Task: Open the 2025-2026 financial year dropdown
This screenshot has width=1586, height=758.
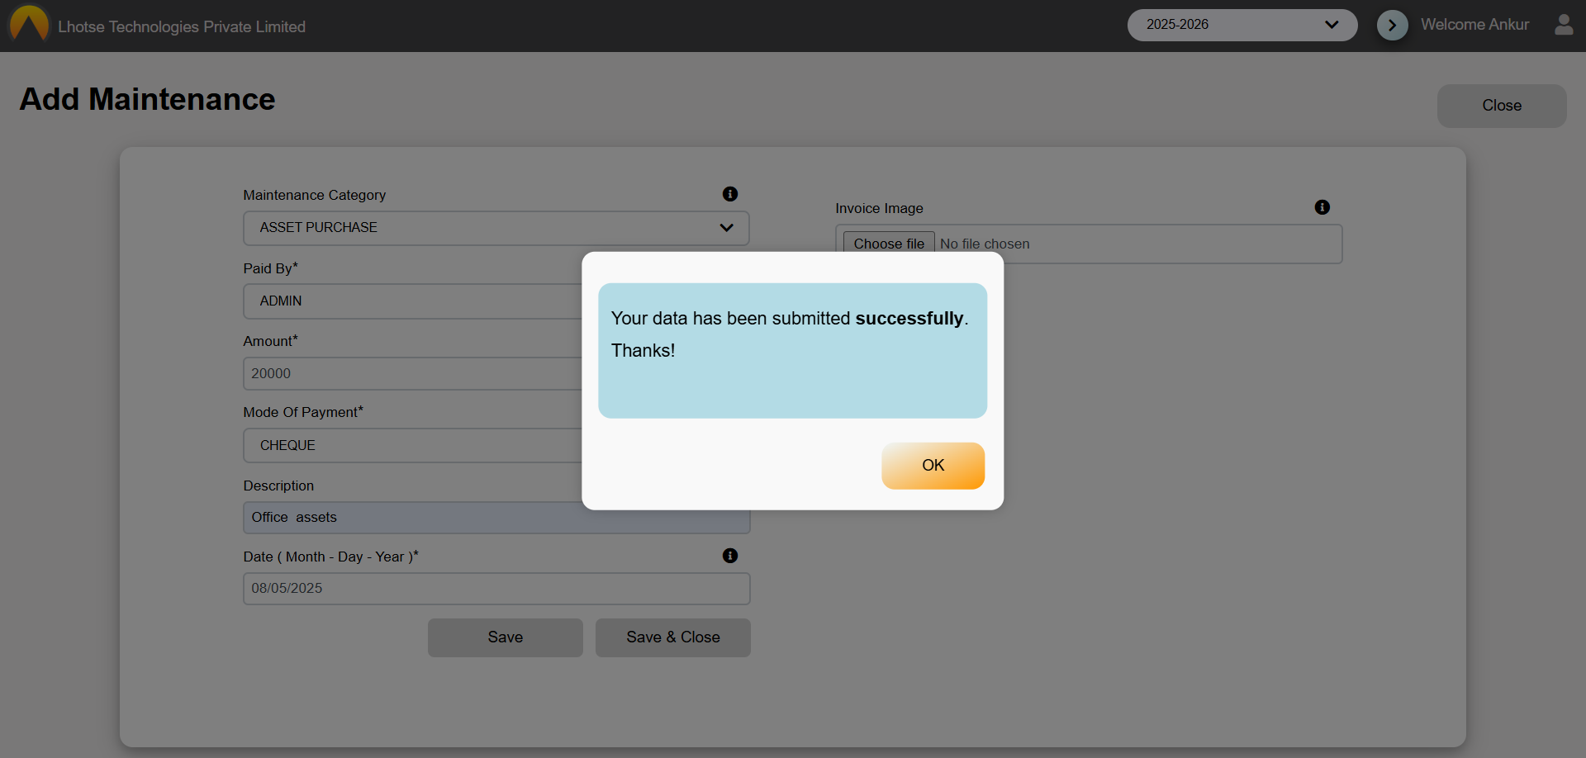Action: pos(1242,25)
